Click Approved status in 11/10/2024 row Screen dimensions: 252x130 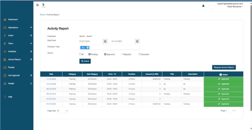coord(223,79)
